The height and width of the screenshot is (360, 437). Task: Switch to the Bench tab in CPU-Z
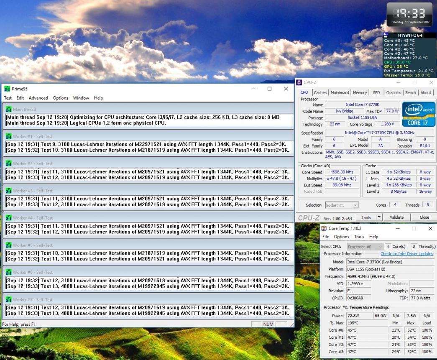(411, 92)
